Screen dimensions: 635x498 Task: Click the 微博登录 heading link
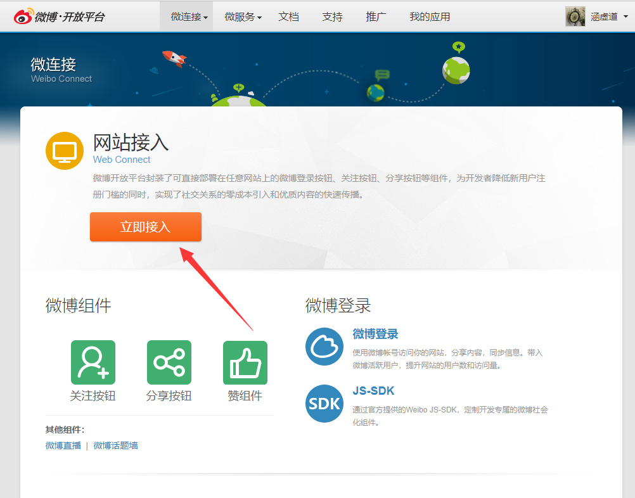(x=375, y=334)
